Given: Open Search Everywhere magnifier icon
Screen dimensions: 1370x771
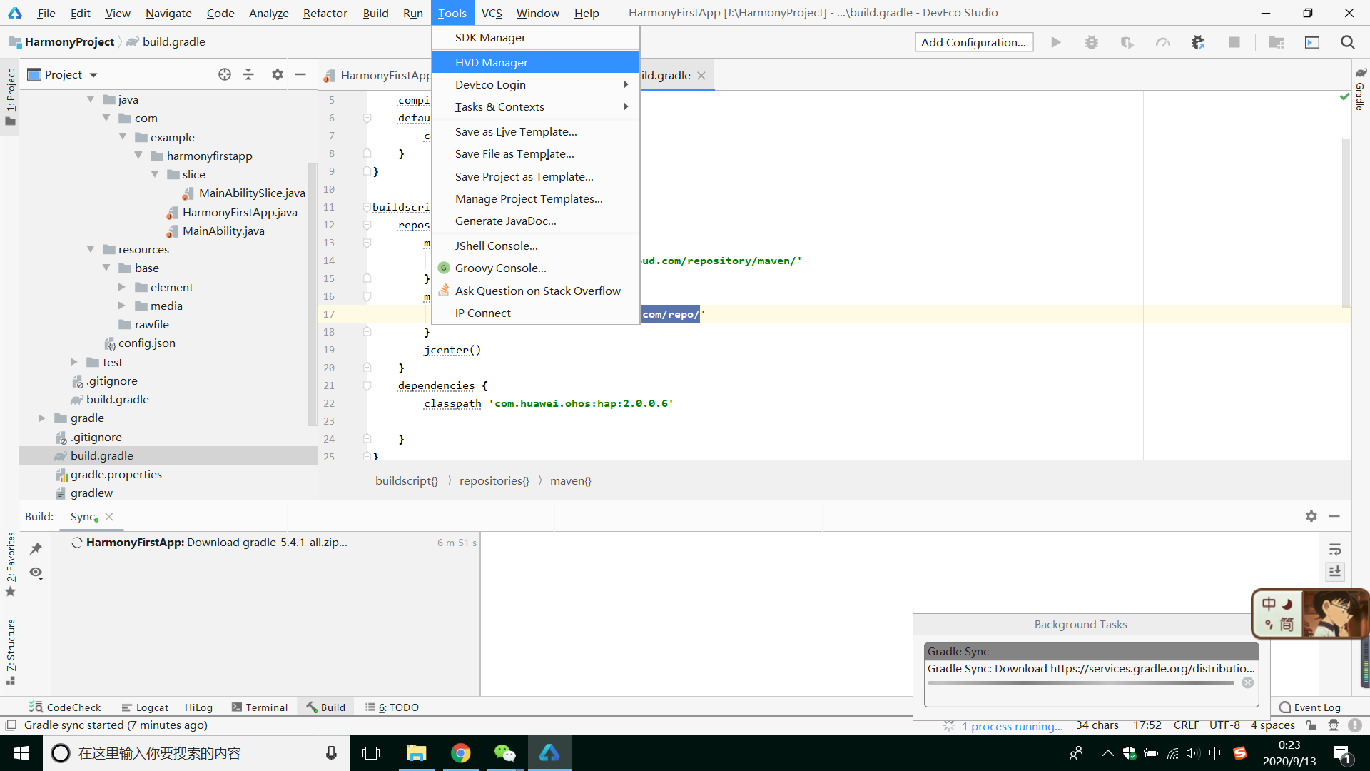Looking at the screenshot, I should coord(1348,42).
